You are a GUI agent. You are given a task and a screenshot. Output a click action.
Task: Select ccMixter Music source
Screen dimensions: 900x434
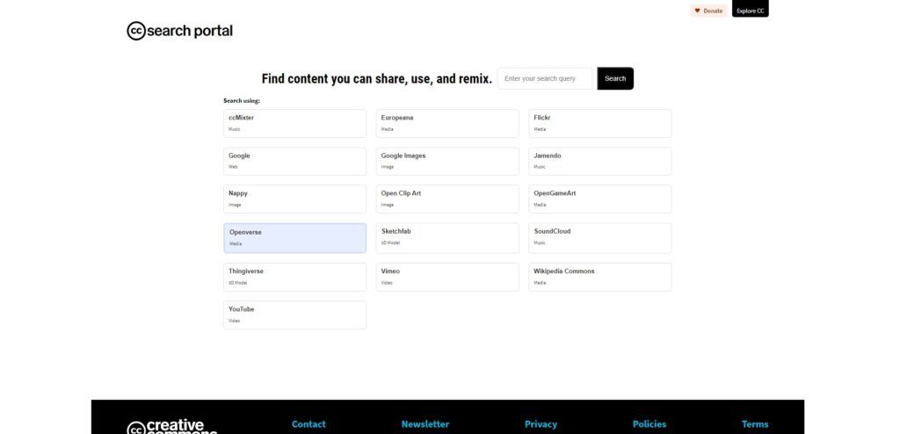click(x=295, y=123)
